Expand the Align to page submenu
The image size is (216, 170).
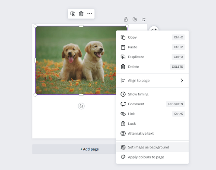coord(152,80)
